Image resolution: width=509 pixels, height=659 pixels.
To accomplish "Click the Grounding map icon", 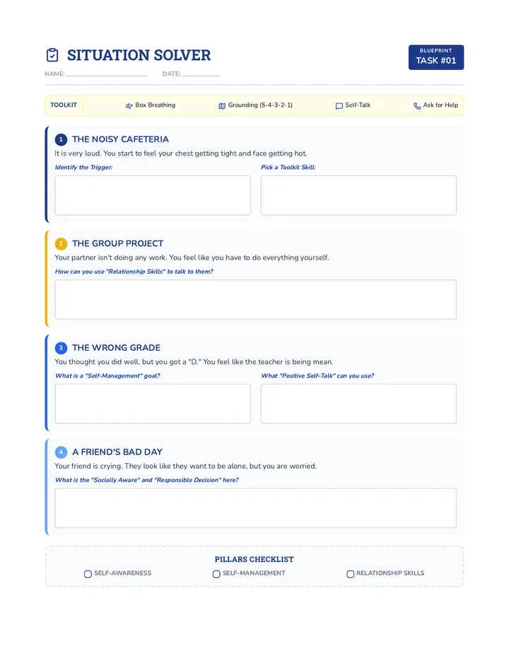I will [222, 106].
